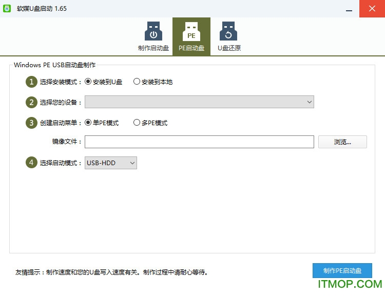Image resolution: width=385 pixels, height=297 pixels.
Task: Click the 软媒U盘启动 1.65 title text
Action: [42, 9]
